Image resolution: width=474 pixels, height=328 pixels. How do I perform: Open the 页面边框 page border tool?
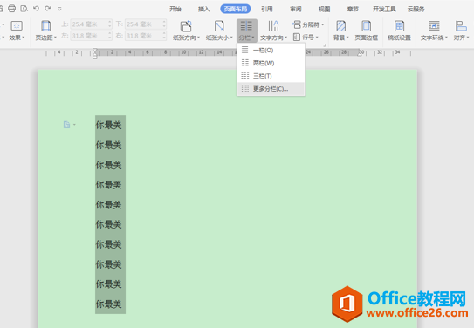pyautogui.click(x=366, y=31)
